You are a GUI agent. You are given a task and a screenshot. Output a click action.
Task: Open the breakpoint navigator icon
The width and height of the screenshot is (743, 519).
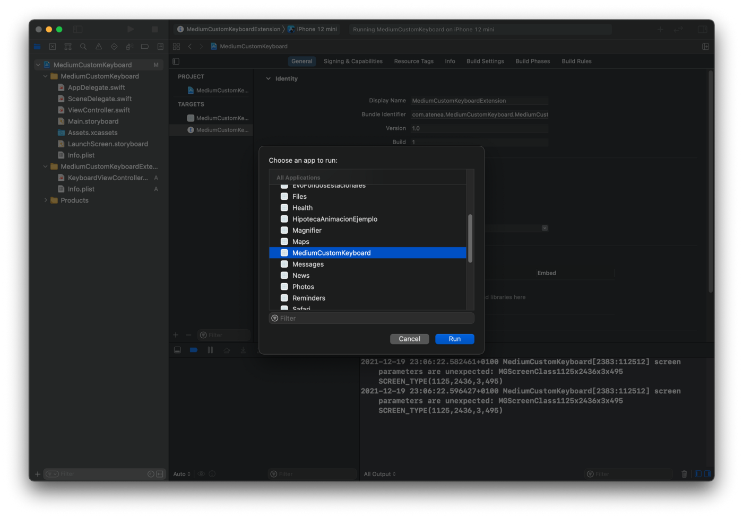[144, 47]
